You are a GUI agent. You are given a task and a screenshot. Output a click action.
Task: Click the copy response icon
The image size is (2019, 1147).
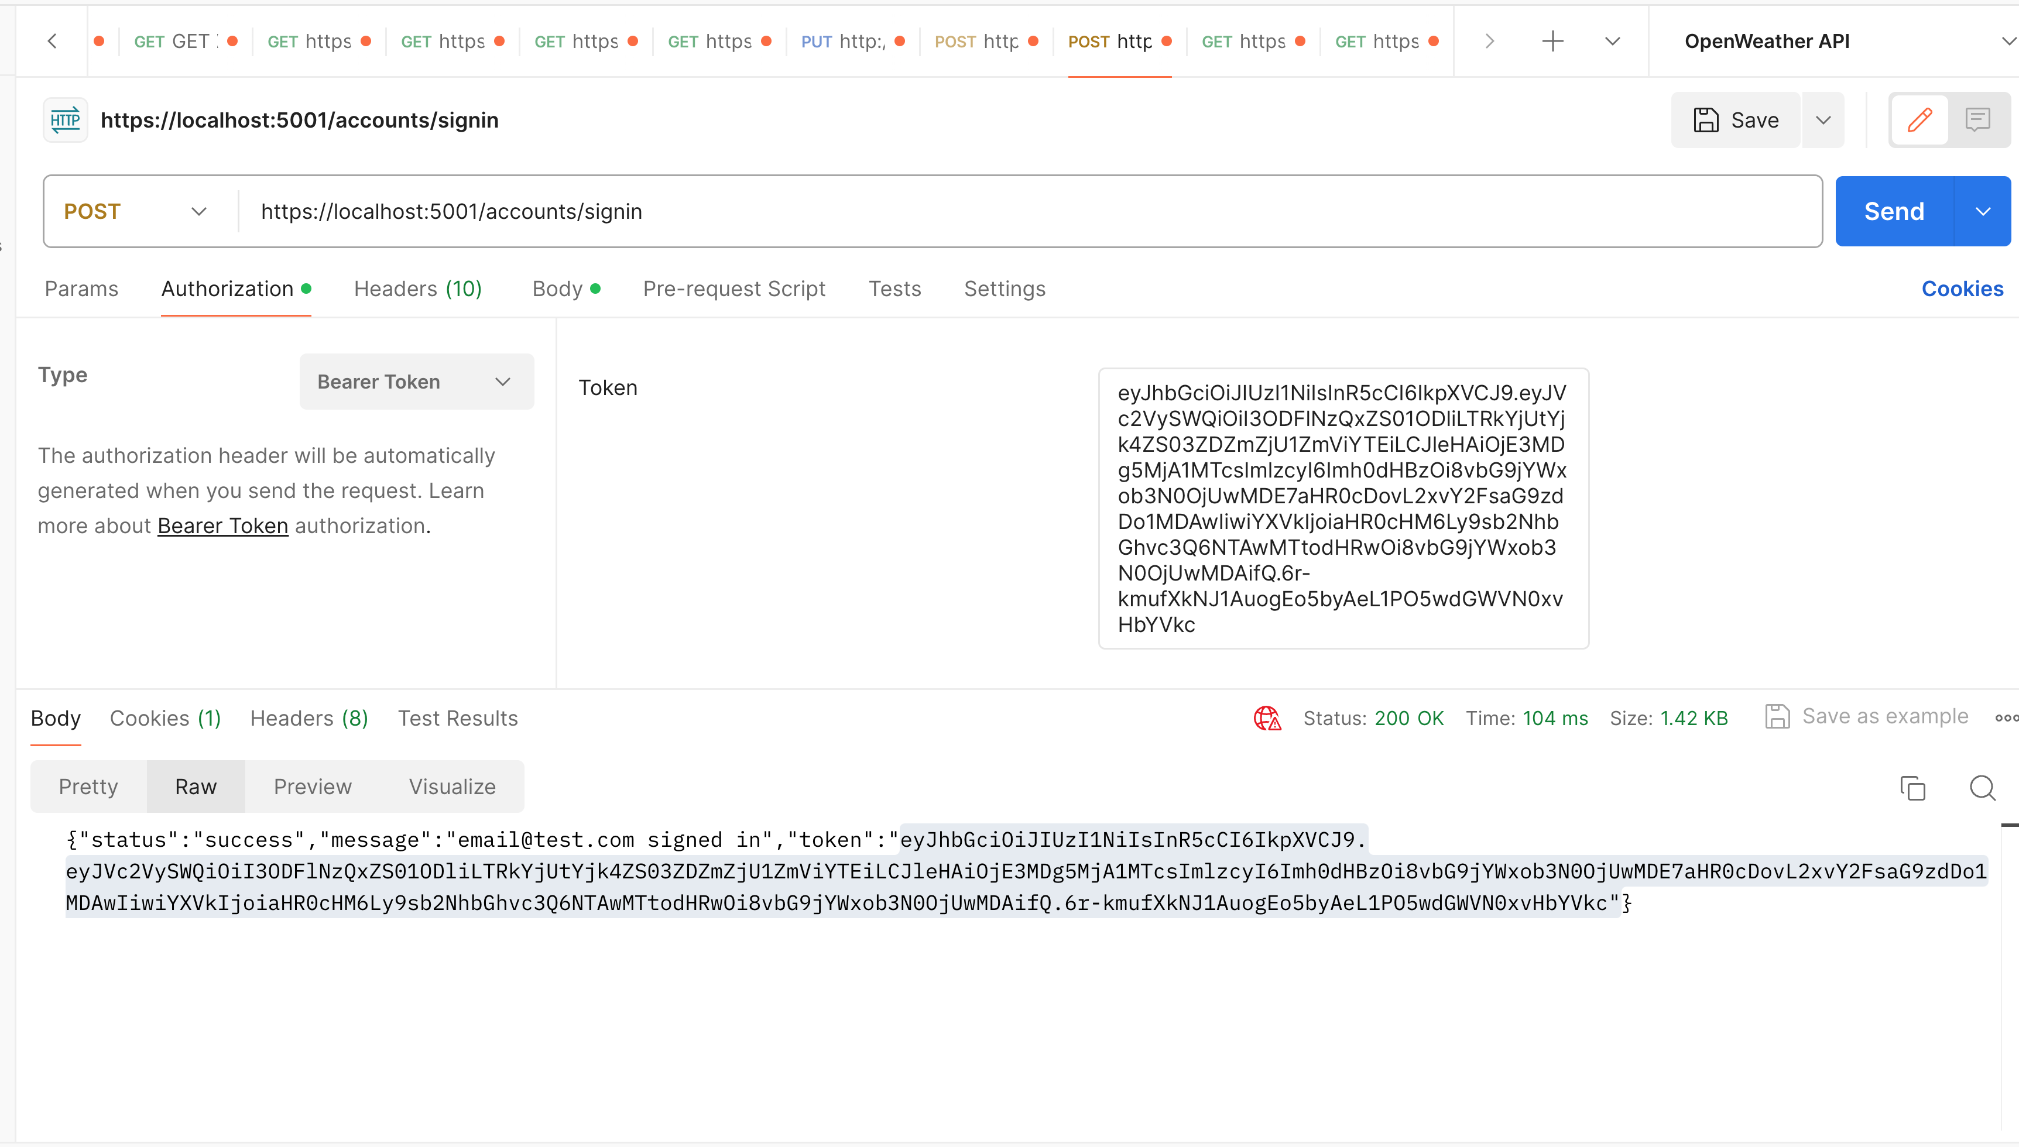pos(1912,788)
